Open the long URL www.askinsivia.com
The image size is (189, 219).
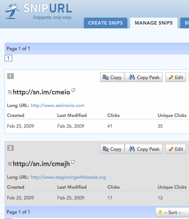(58, 105)
